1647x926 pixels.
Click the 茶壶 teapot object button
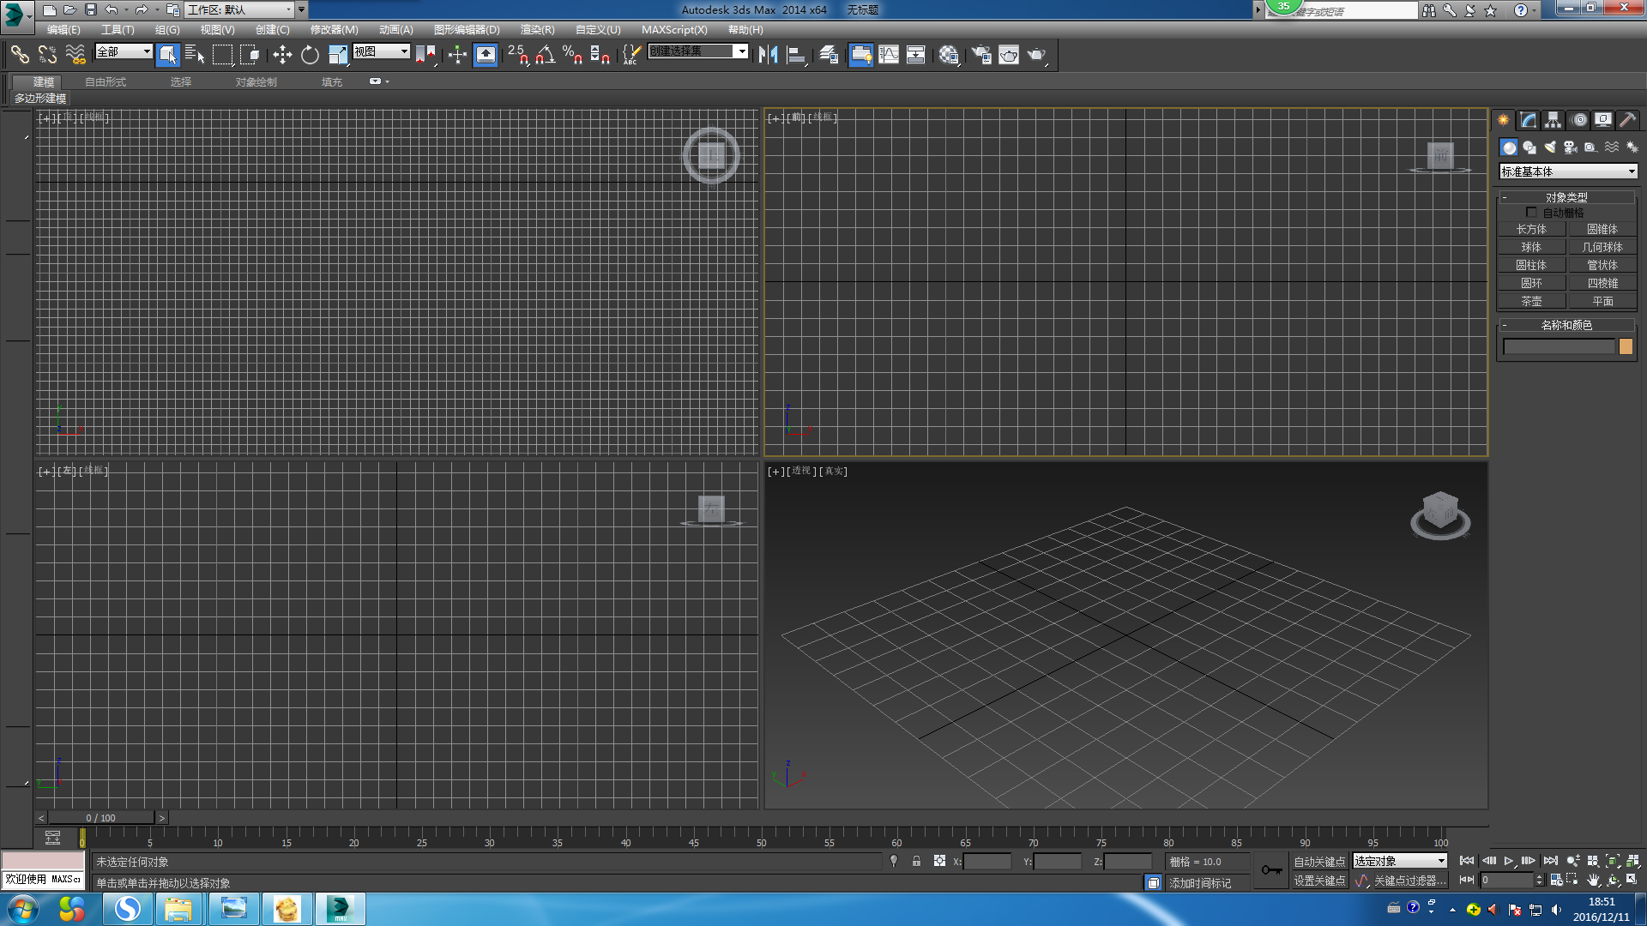[1531, 302]
